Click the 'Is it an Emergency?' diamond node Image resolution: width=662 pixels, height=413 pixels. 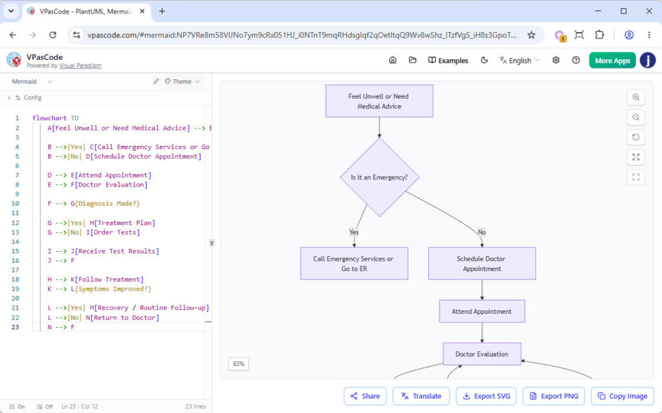[x=379, y=177]
